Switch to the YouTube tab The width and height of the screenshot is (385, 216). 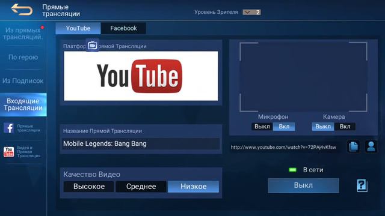pos(78,28)
